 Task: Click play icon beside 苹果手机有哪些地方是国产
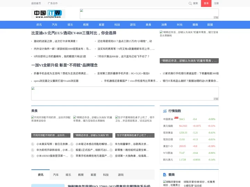[72, 156]
